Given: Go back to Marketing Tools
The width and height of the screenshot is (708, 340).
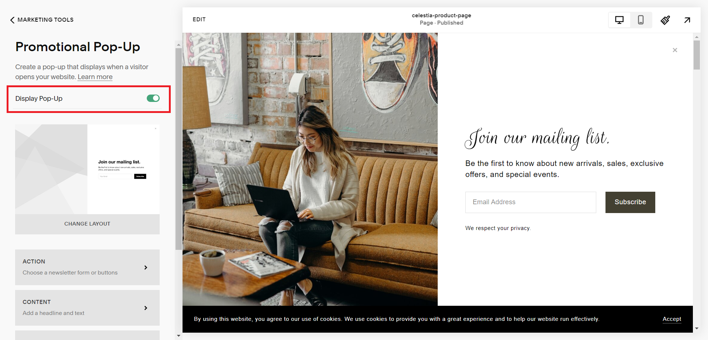Looking at the screenshot, I should coord(42,20).
